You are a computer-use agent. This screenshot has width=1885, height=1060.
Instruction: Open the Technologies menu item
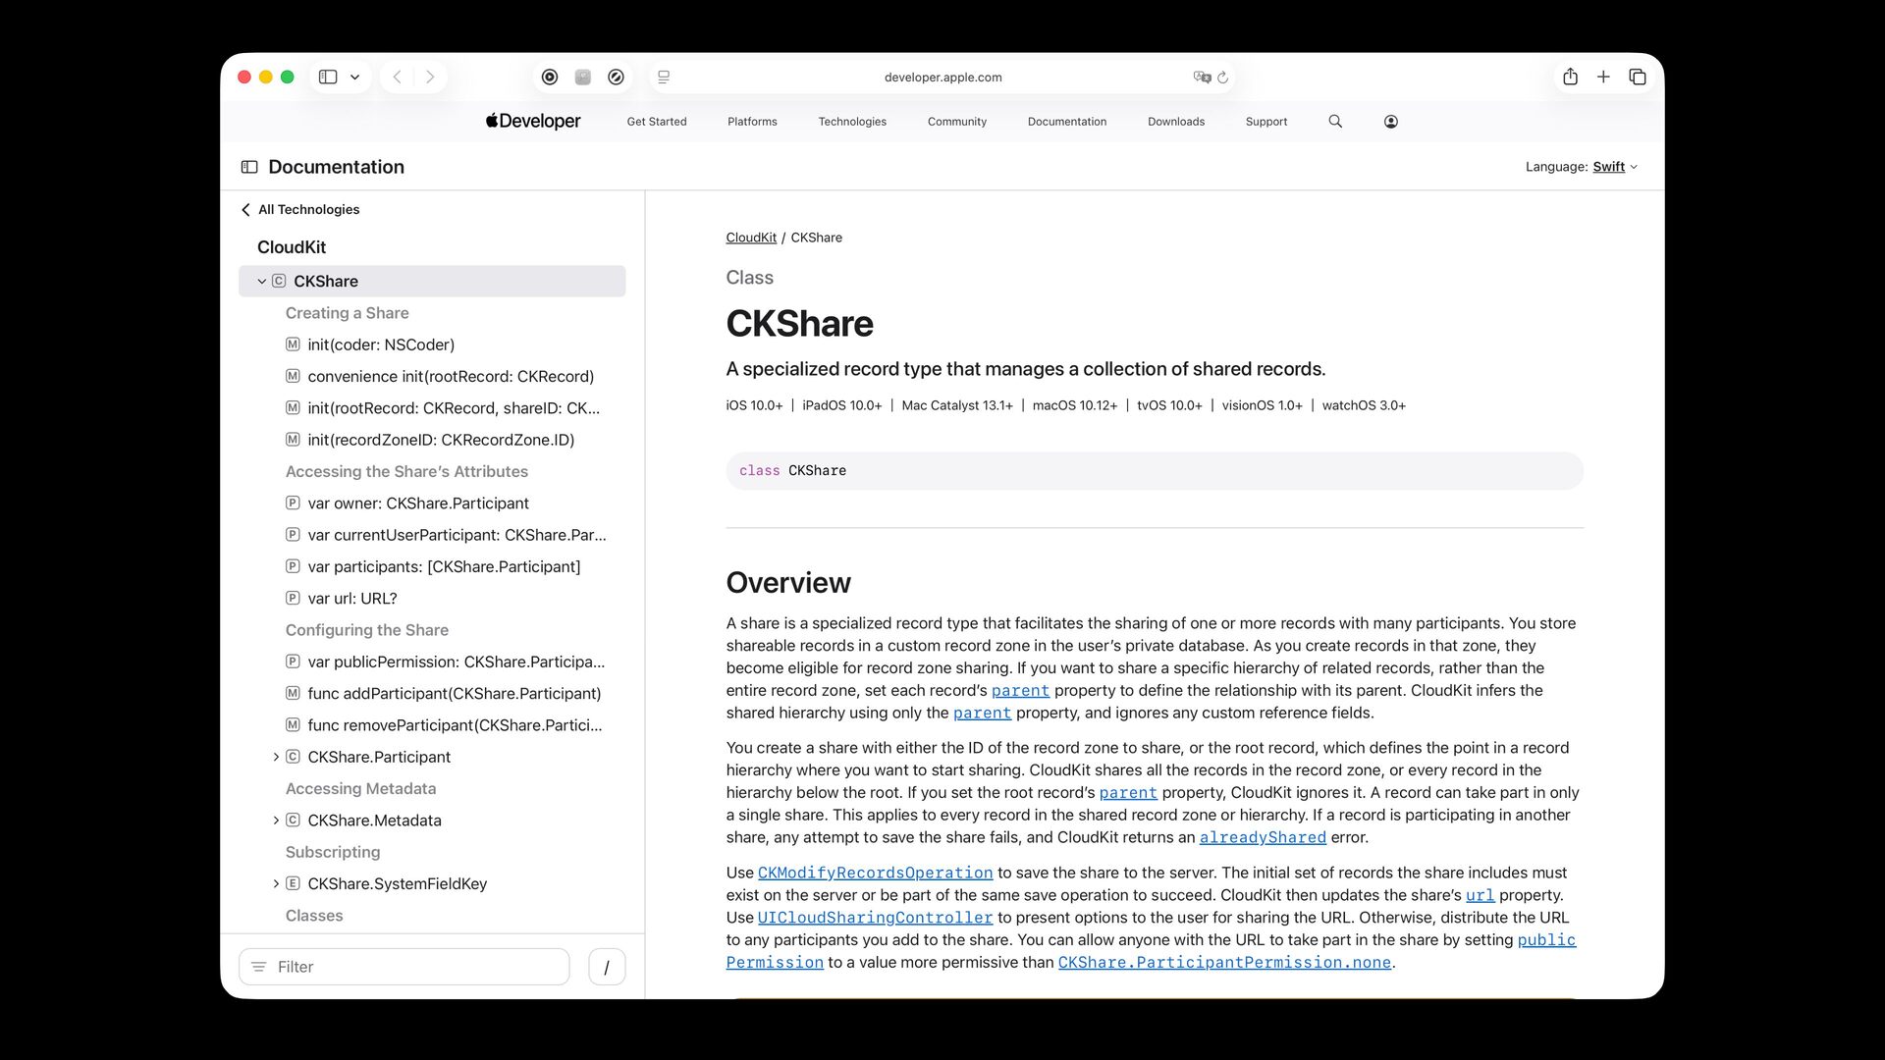click(x=851, y=122)
